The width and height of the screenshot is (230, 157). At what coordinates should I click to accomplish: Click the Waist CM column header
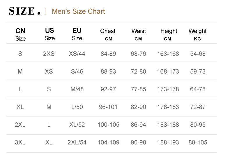click(x=139, y=34)
